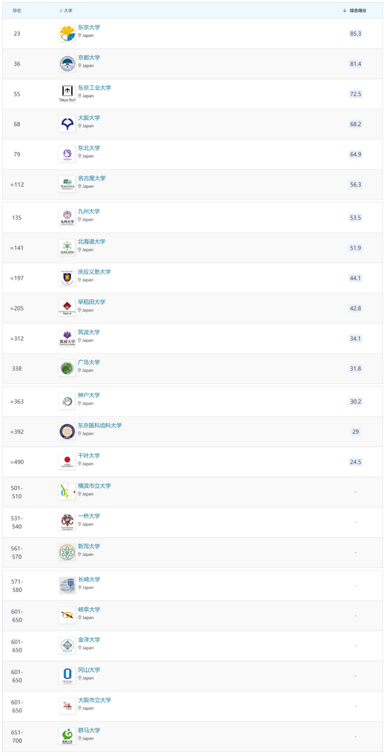Click the 千叶大学 logo icon
Image resolution: width=385 pixels, height=754 pixels.
tap(67, 462)
